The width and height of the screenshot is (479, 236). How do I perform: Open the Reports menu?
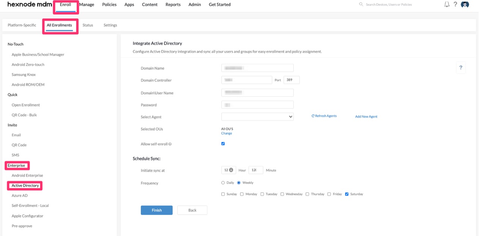pyautogui.click(x=173, y=5)
